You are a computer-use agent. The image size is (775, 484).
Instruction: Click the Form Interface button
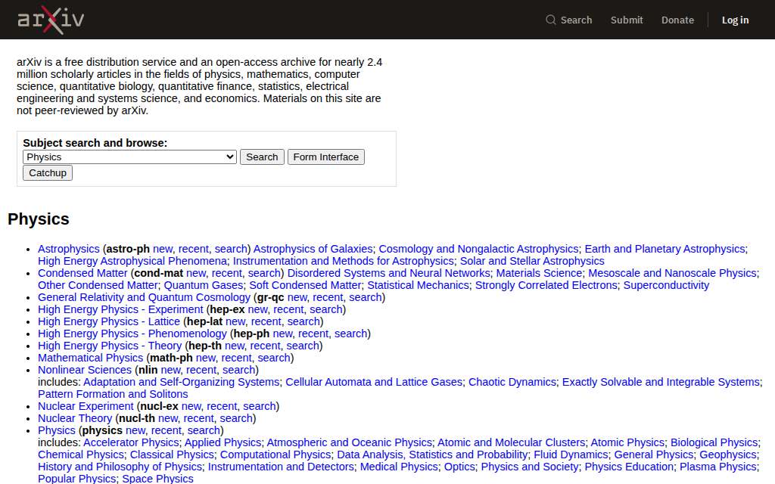(325, 157)
